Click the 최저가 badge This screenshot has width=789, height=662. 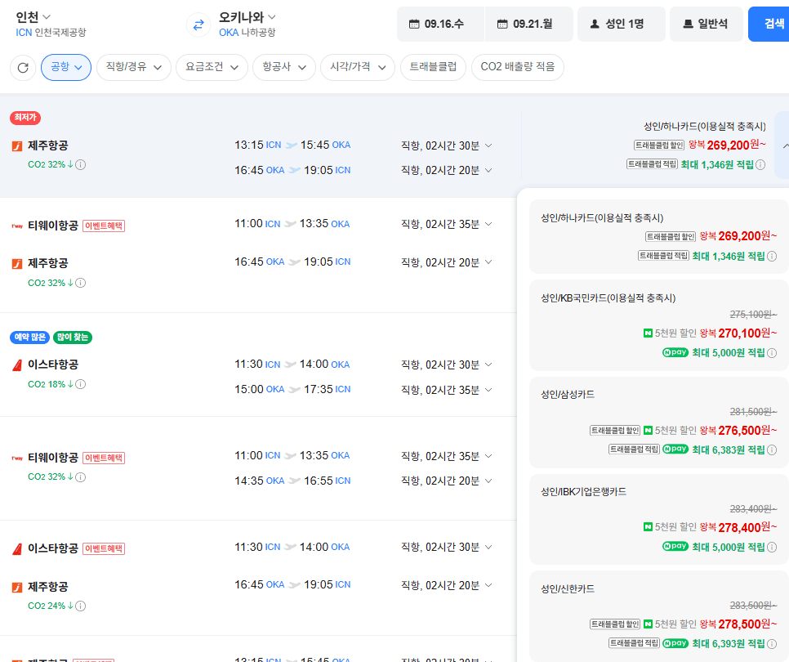[25, 118]
